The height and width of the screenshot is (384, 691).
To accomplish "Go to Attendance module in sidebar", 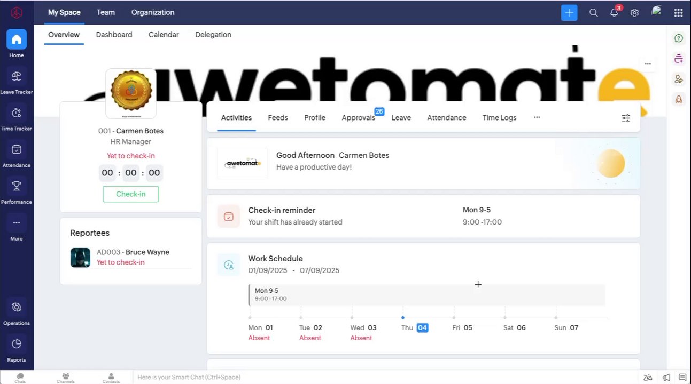I will tap(17, 155).
